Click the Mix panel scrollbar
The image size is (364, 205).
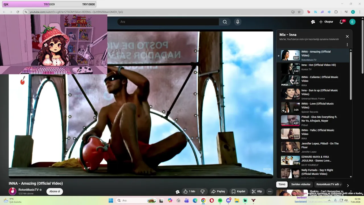tap(351, 75)
